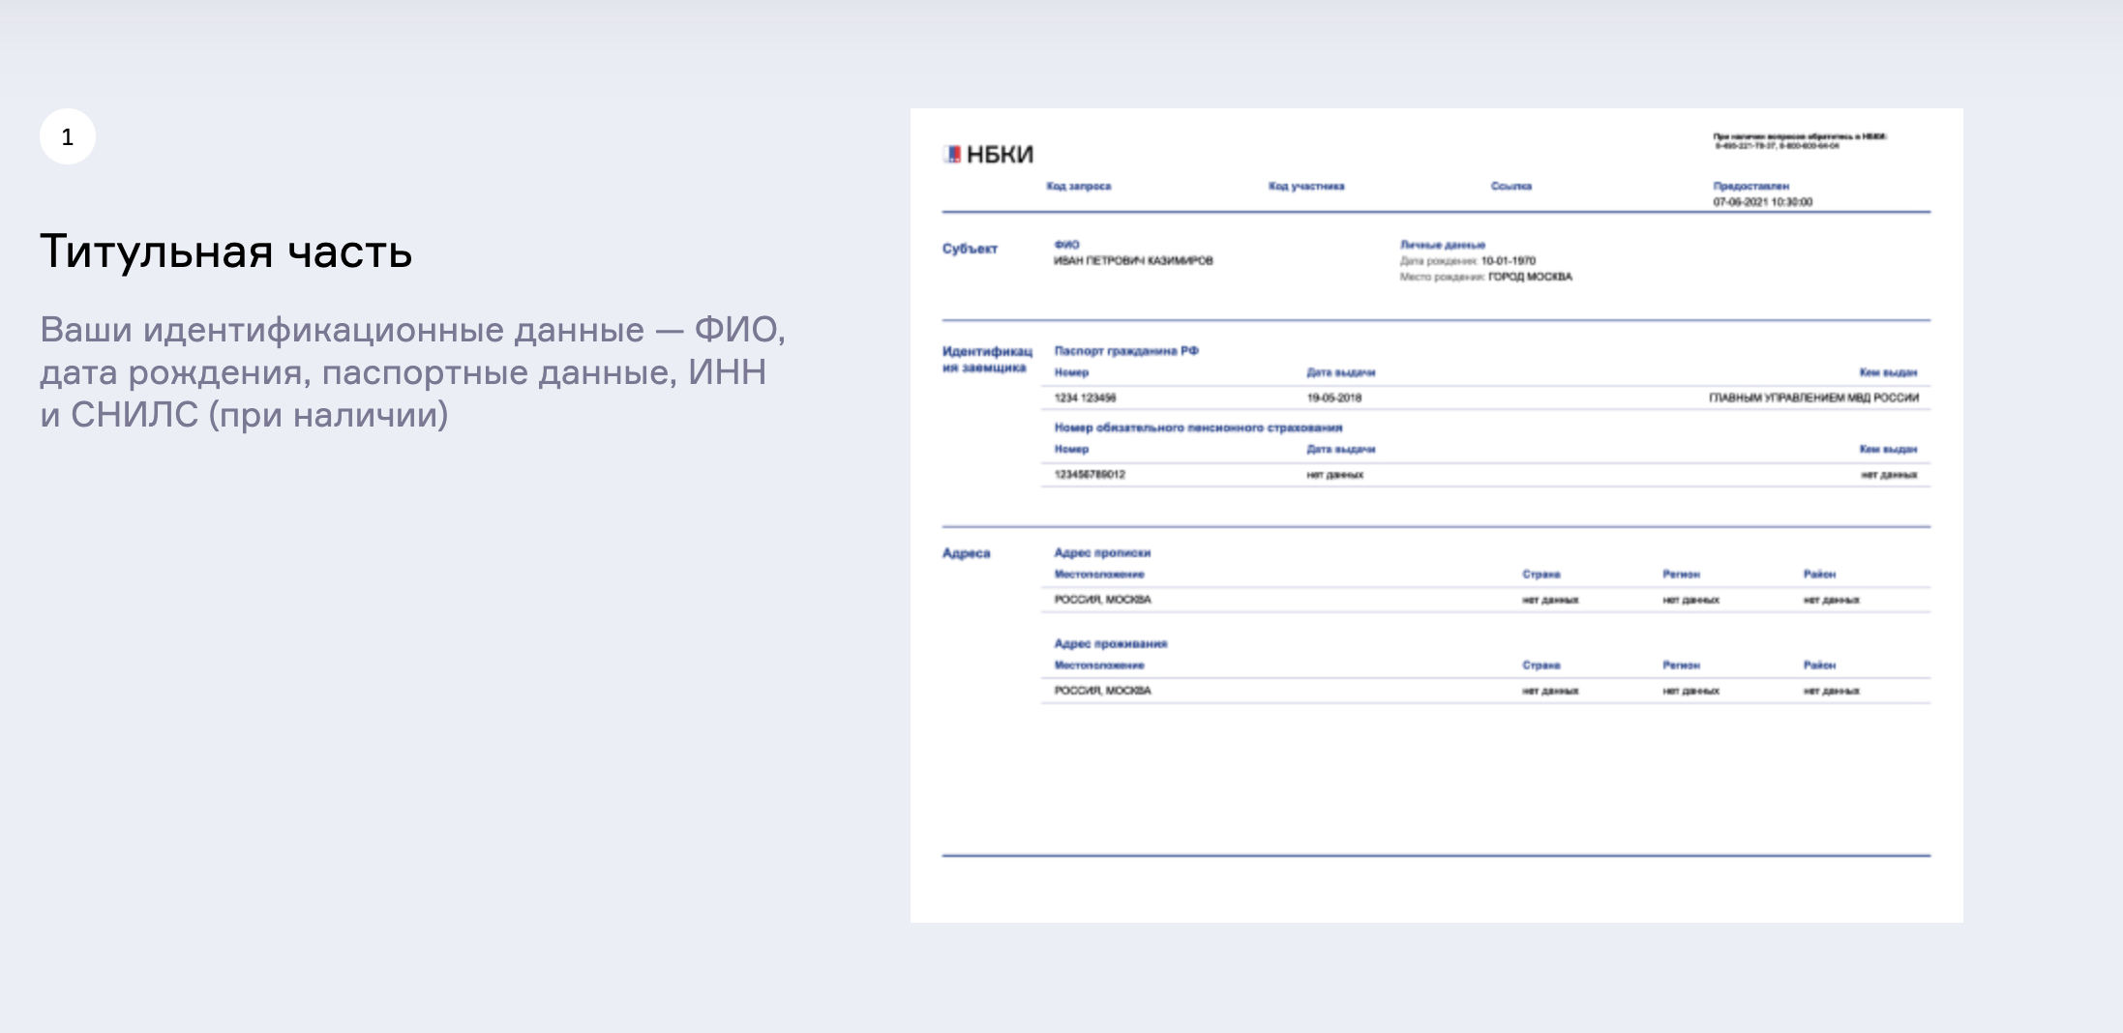Click the «Титульная часть» heading
This screenshot has height=1033, width=2123.
tap(226, 251)
